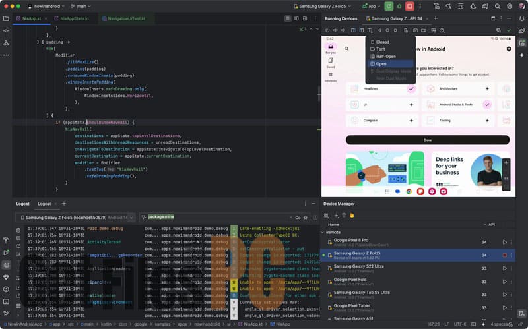Open more options for Samsung Galaxy Tab S8 Ultra
The image size is (528, 329).
tap(511, 294)
